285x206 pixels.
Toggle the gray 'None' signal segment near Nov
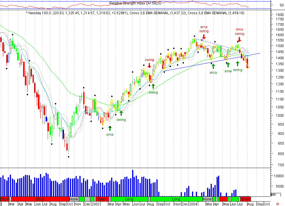pyautogui.click(x=73, y=199)
